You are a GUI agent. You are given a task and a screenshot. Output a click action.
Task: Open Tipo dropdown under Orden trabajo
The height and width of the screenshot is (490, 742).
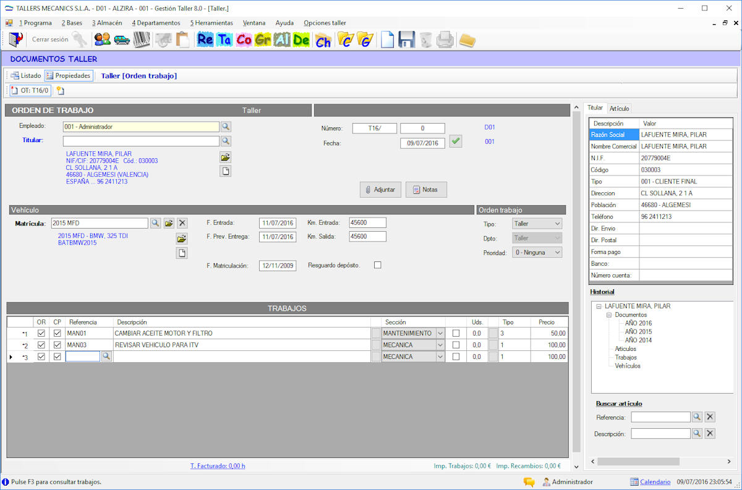click(x=537, y=224)
